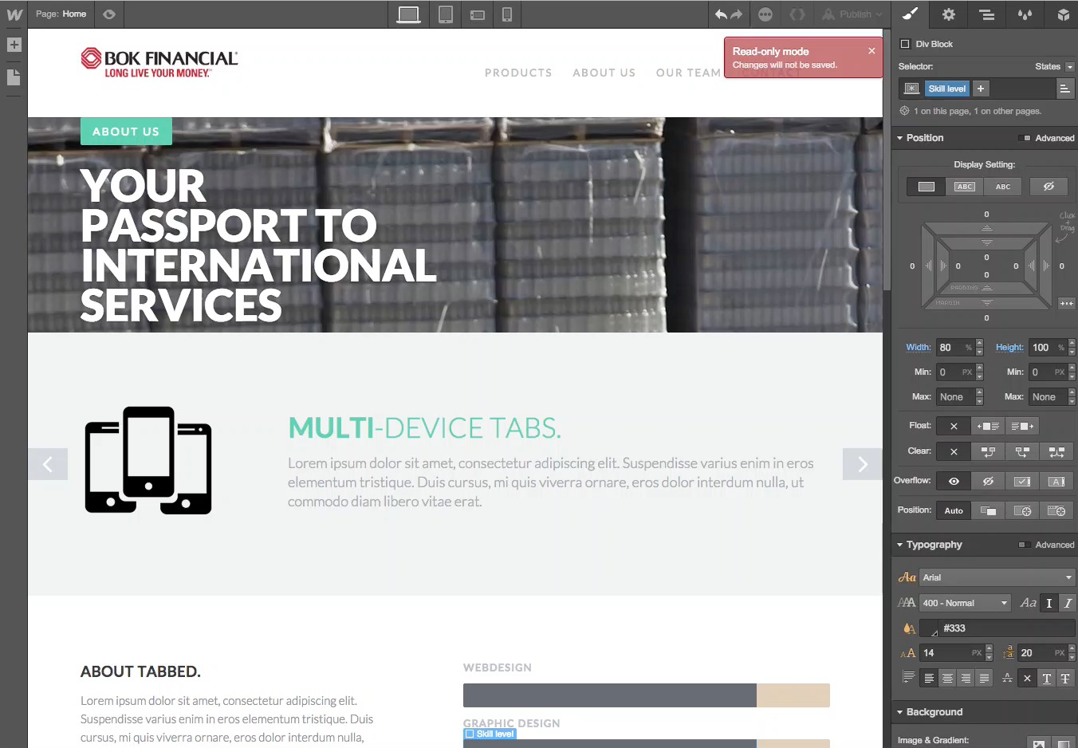Viewport: 1078px width, 748px height.
Task: Open the Arial font family dropdown
Action: pyautogui.click(x=997, y=577)
